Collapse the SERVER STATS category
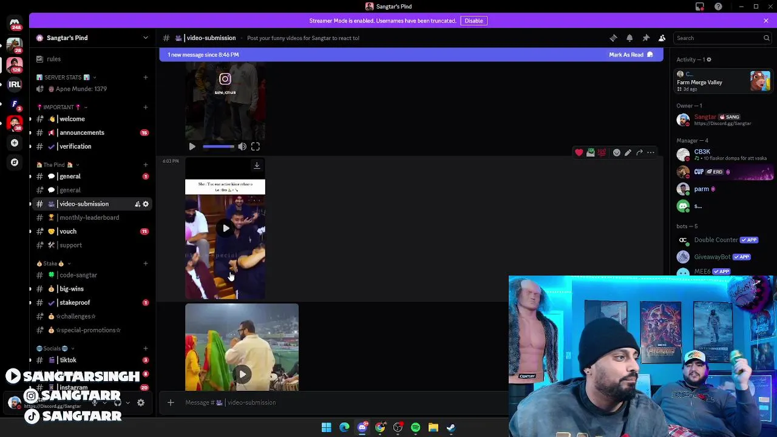This screenshot has height=437, width=777. click(66, 77)
